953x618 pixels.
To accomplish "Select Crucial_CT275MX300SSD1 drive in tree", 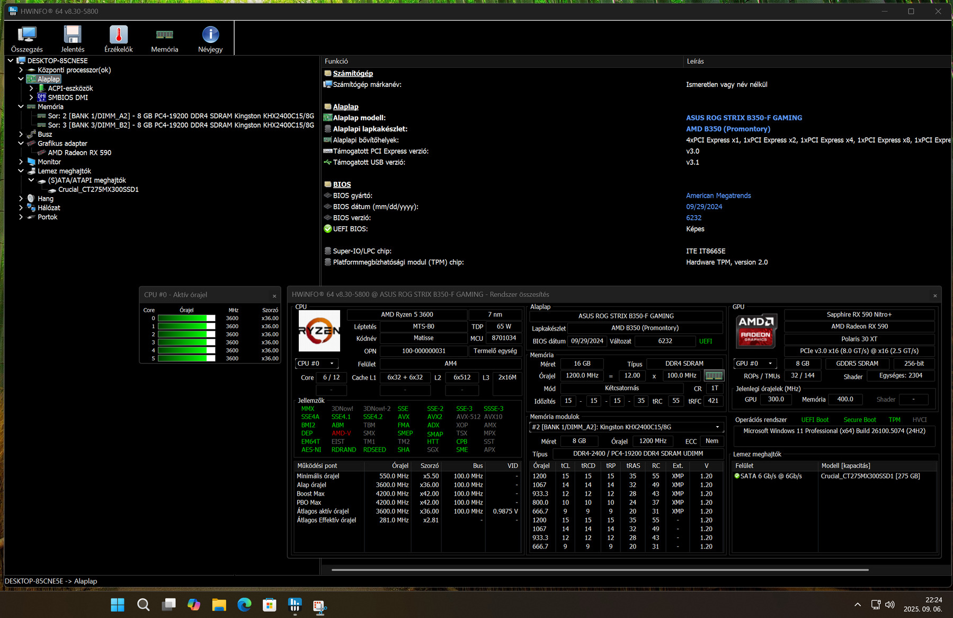I will click(99, 189).
